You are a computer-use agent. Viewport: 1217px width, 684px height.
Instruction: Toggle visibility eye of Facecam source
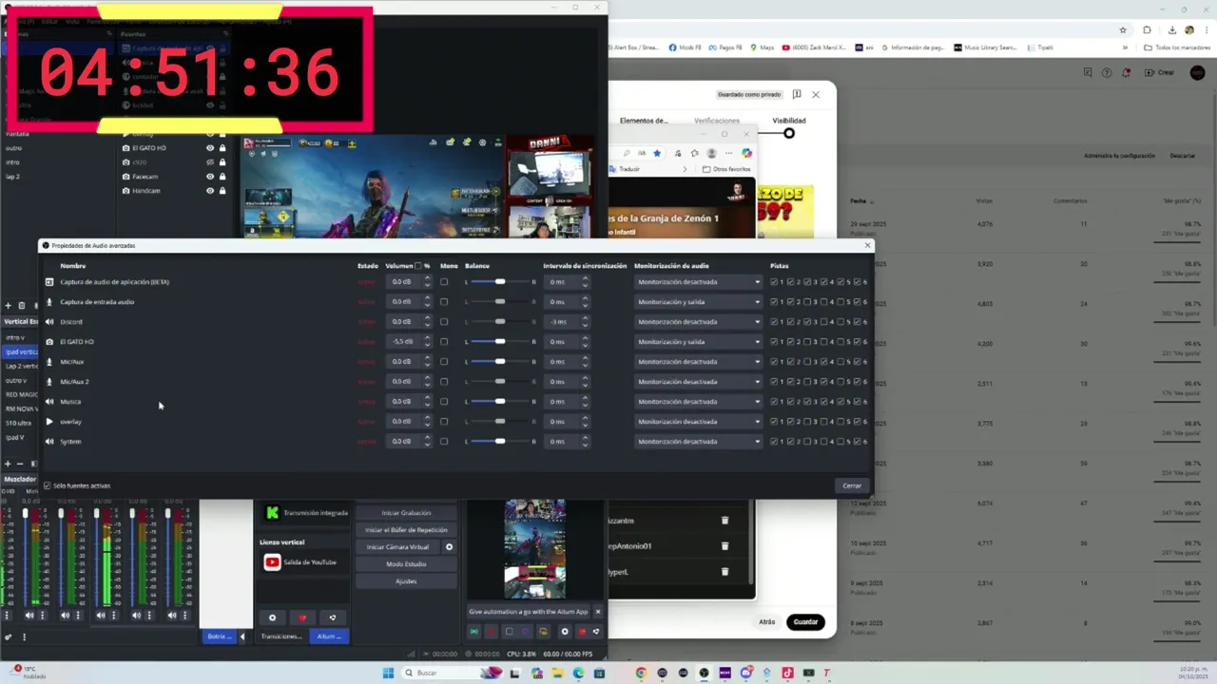(210, 177)
